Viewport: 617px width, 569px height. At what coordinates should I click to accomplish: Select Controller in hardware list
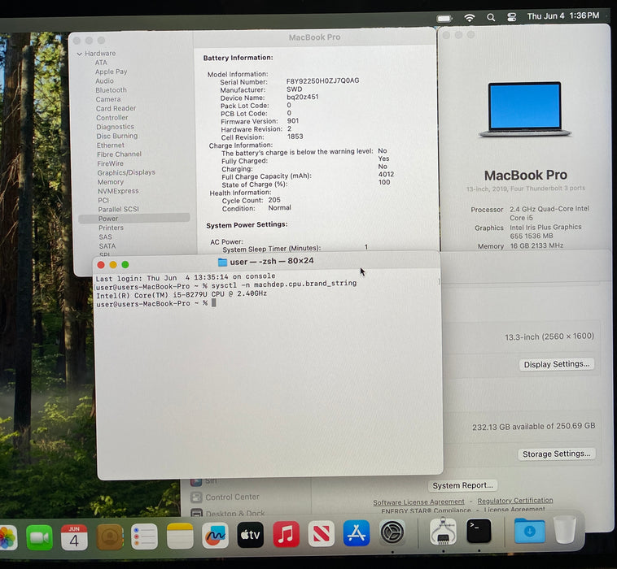click(112, 118)
